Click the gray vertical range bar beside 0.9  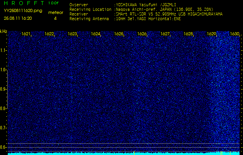click(7, 90)
